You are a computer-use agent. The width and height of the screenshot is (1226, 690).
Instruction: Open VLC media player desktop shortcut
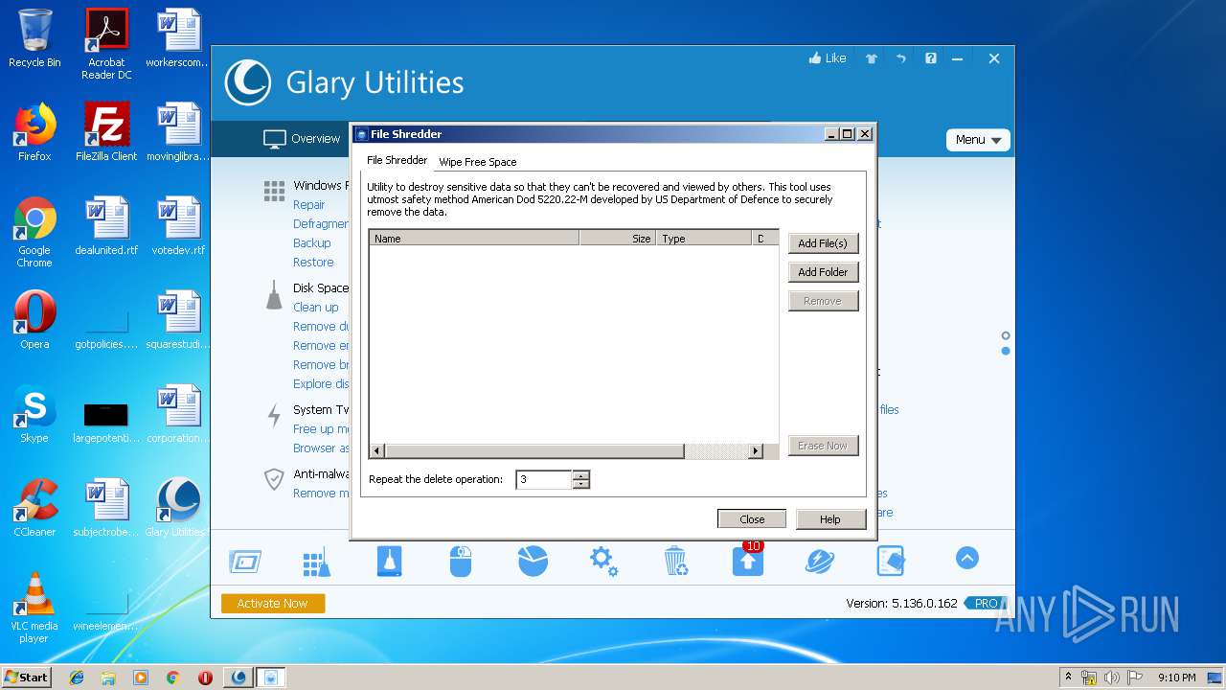click(34, 608)
